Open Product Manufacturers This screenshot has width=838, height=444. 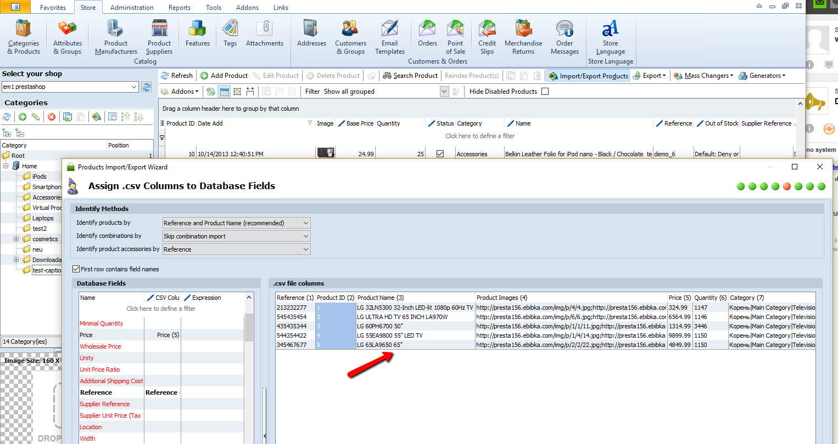pyautogui.click(x=116, y=36)
